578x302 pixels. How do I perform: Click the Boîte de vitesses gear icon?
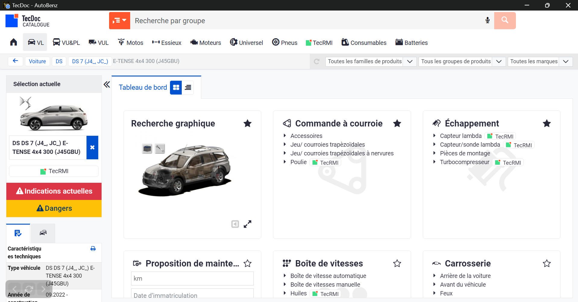tap(287, 263)
